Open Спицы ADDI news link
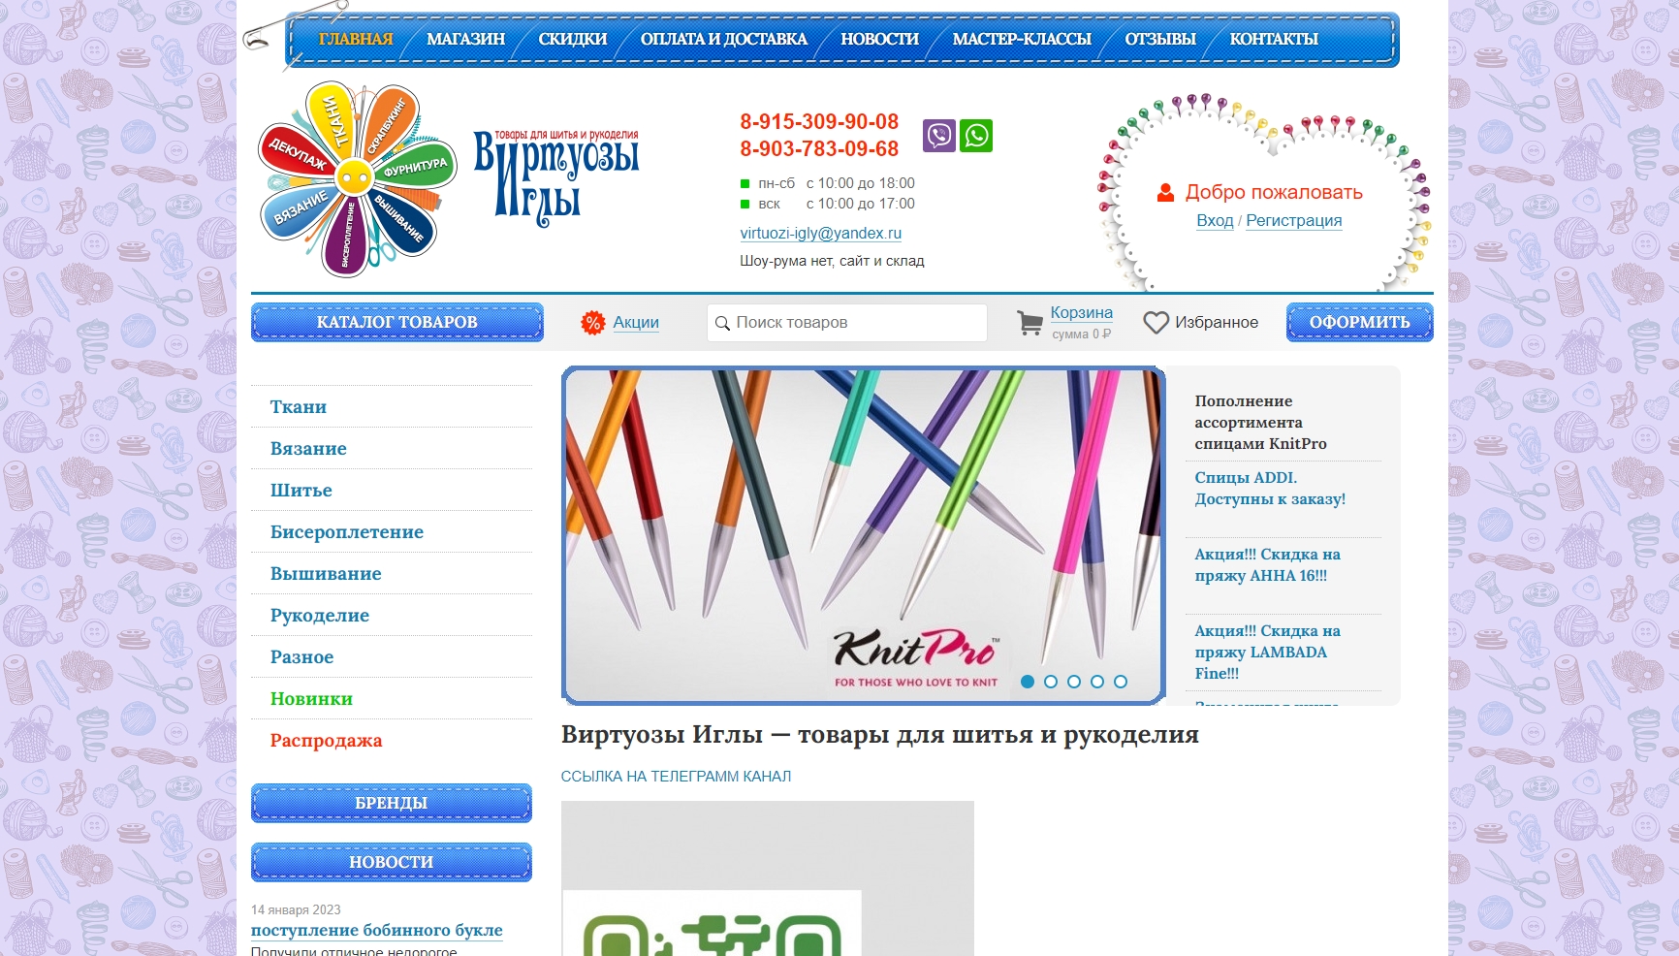The height and width of the screenshot is (956, 1679). [x=1270, y=489]
